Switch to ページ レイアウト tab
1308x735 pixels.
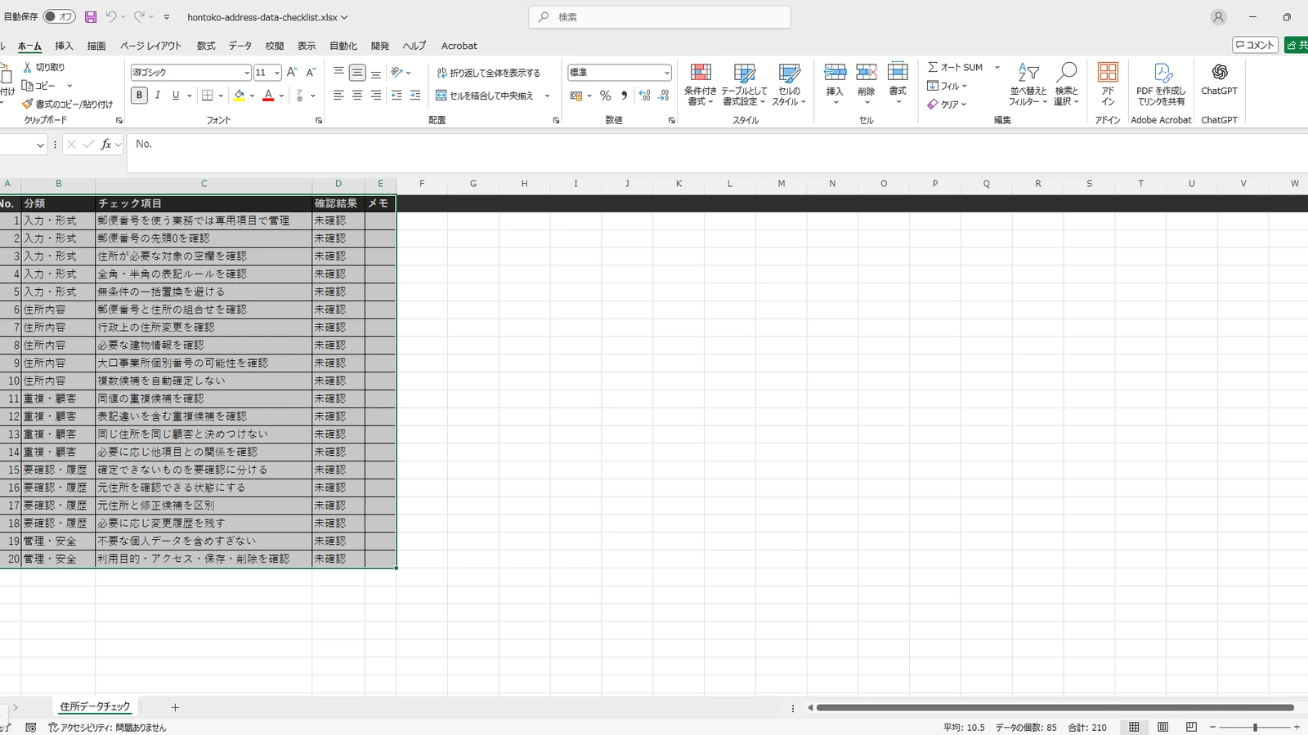(150, 46)
